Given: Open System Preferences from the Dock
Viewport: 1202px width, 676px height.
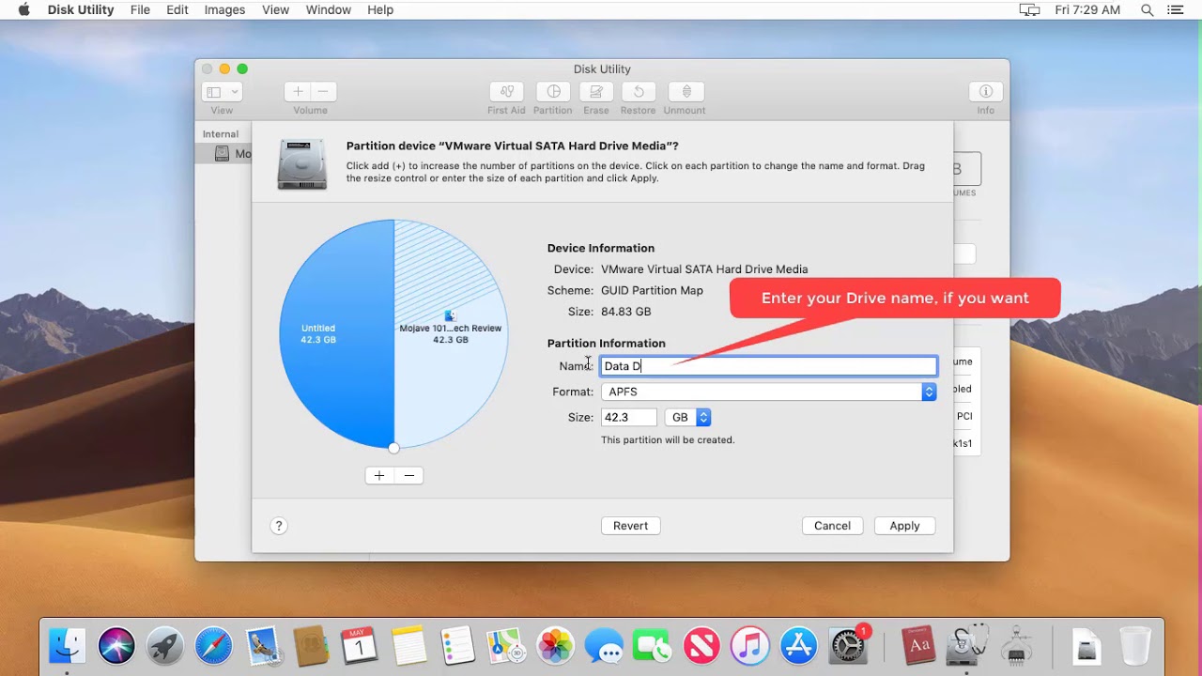Looking at the screenshot, I should (849, 646).
